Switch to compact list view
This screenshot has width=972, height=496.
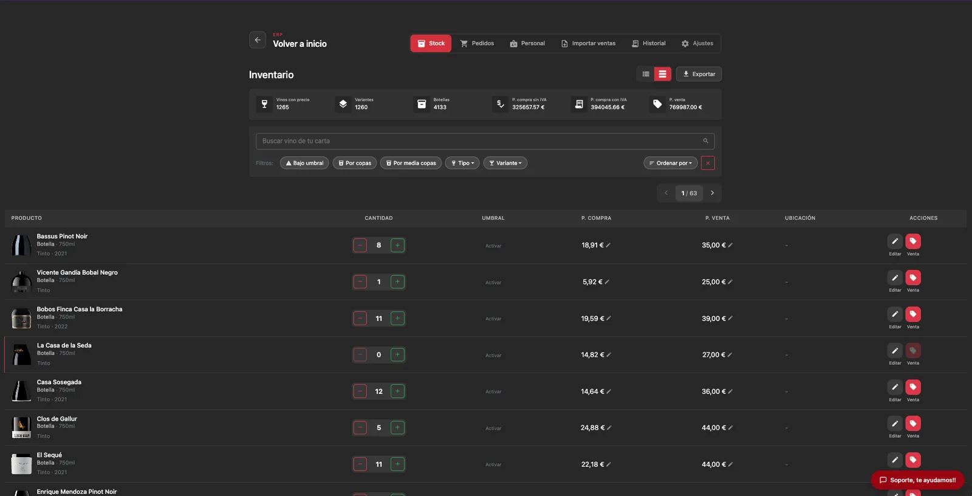click(x=646, y=74)
